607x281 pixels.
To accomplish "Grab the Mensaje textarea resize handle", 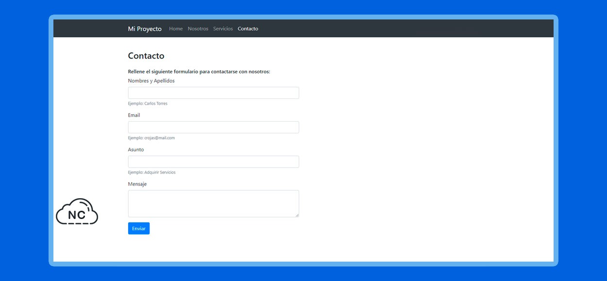I will pos(297,215).
